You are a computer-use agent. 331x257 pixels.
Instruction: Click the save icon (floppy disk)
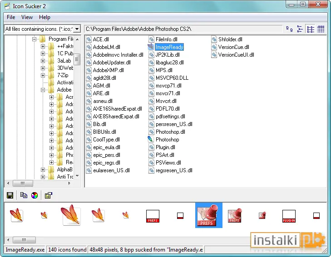pyautogui.click(x=10, y=195)
